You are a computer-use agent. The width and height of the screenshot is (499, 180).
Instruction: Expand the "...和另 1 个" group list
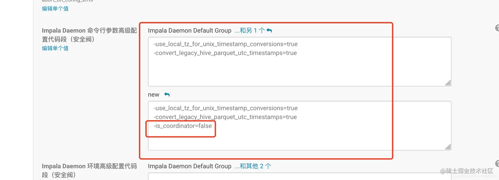pyautogui.click(x=250, y=31)
